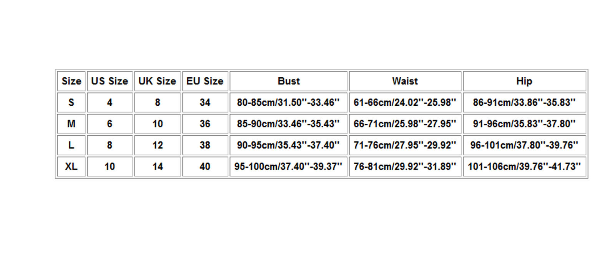The image size is (615, 258).
Task: Click the Size column header
Action: (x=71, y=81)
